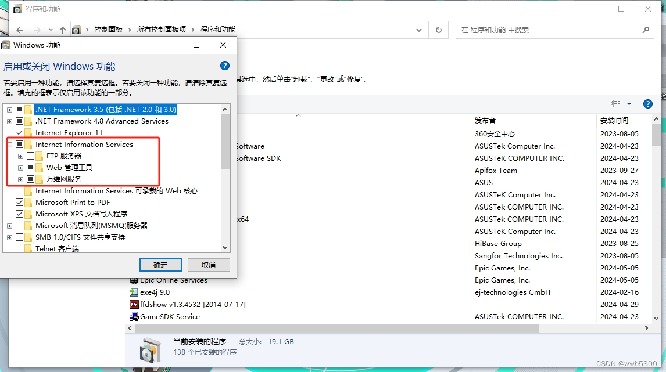Check Microsoft 消息队列(MSMQ)服务器 checkbox

[x=20, y=226]
